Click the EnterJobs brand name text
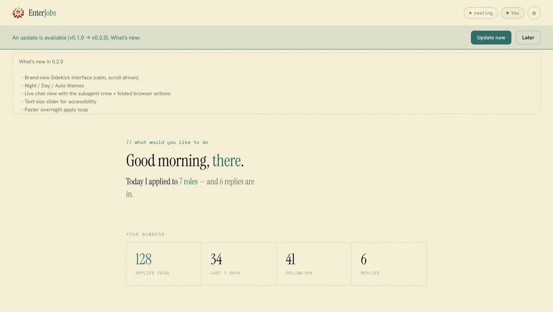 point(42,13)
